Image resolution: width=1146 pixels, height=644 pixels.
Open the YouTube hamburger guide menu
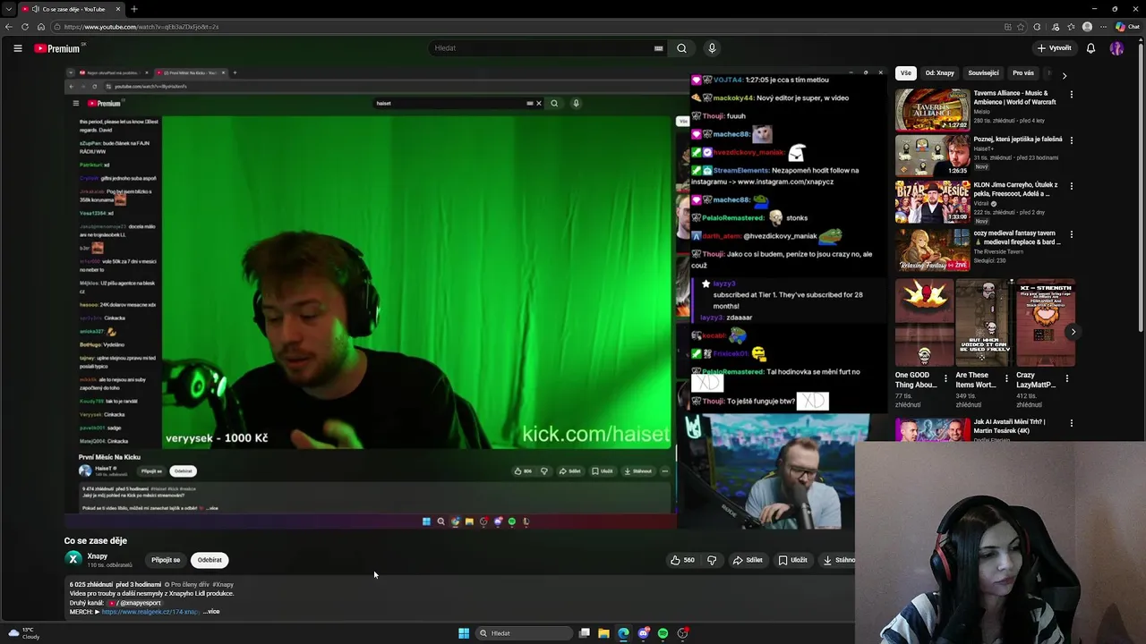[x=17, y=48]
